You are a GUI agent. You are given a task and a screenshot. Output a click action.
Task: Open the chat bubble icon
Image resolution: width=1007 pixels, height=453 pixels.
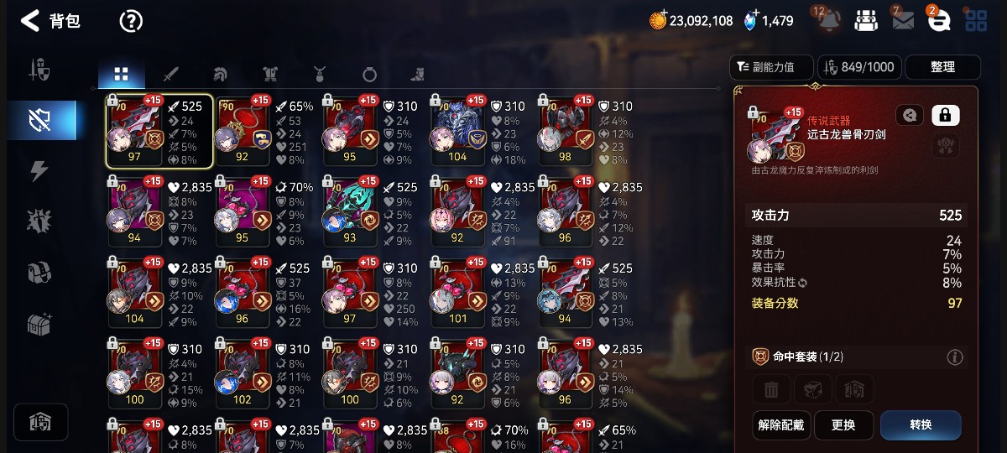tap(939, 21)
